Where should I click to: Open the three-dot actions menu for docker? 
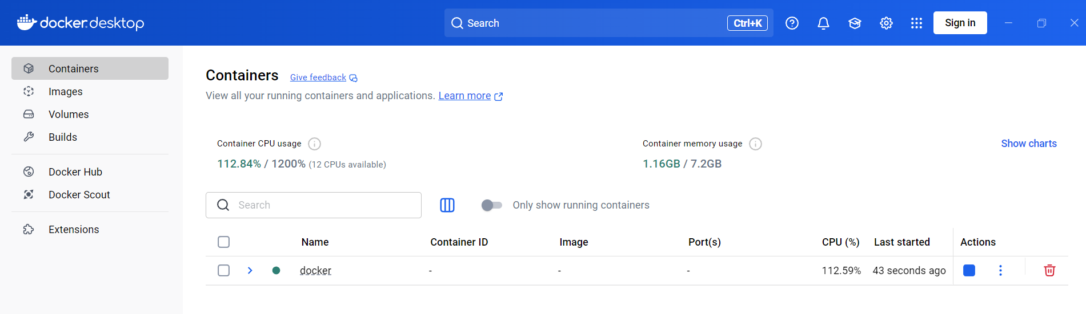pyautogui.click(x=1000, y=270)
